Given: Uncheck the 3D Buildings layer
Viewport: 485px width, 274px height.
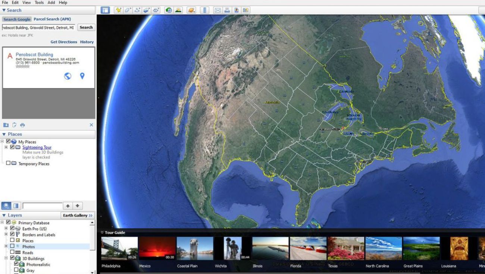Looking at the screenshot, I should 12,258.
